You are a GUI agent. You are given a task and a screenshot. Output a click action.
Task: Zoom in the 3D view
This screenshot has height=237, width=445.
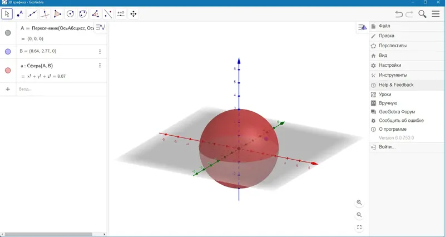[359, 203]
